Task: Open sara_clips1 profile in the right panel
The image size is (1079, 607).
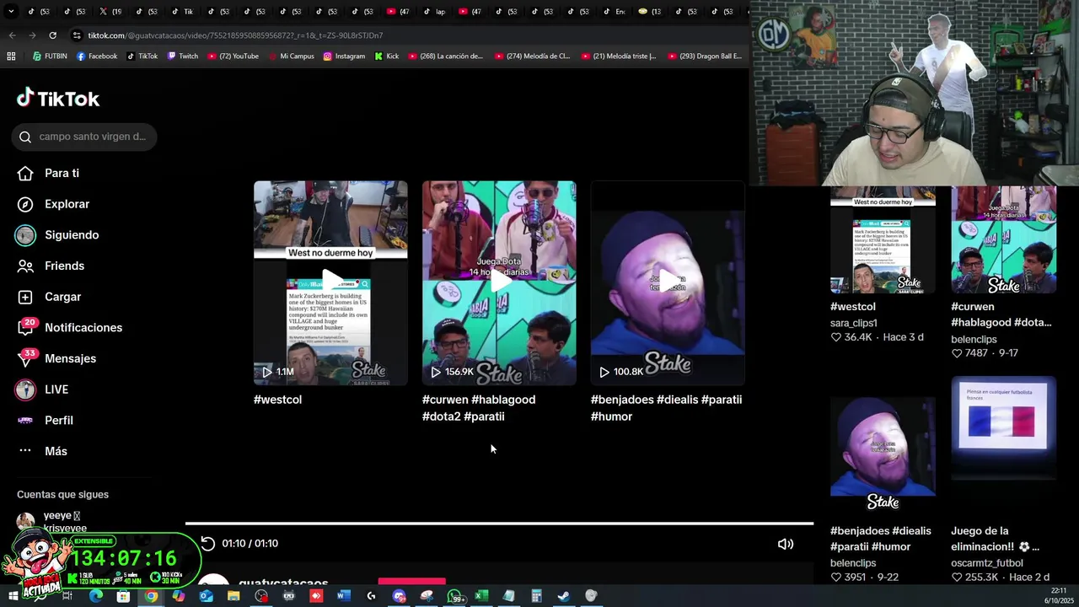Action: [853, 323]
